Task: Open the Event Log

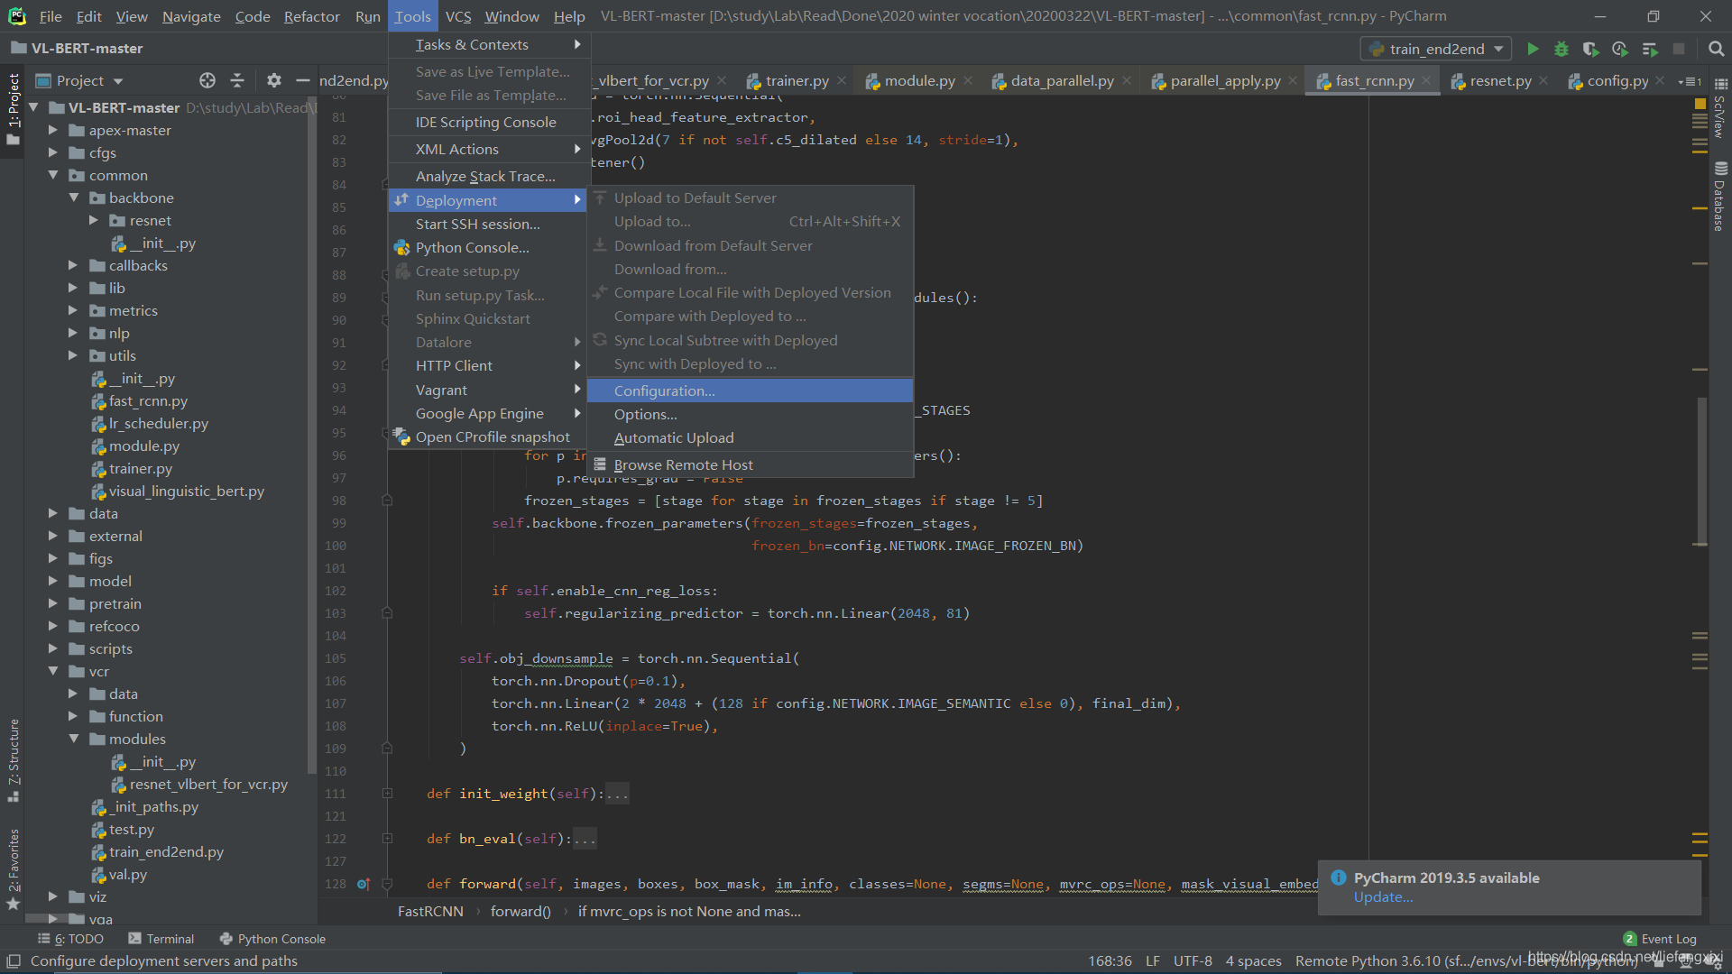Action: tap(1660, 939)
